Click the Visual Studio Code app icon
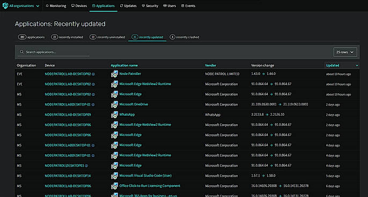 pyautogui.click(x=115, y=176)
